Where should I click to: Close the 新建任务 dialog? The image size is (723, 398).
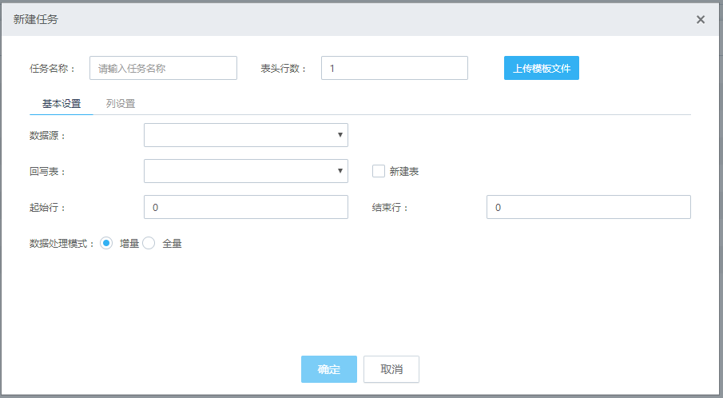click(701, 19)
